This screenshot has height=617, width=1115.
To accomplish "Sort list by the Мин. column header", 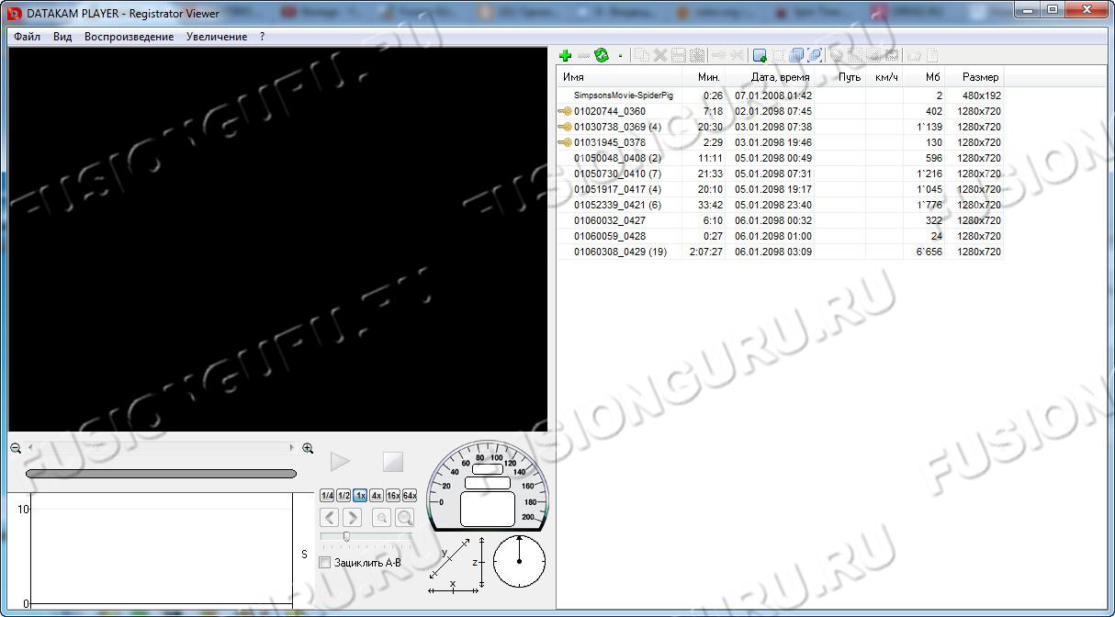I will click(x=704, y=77).
